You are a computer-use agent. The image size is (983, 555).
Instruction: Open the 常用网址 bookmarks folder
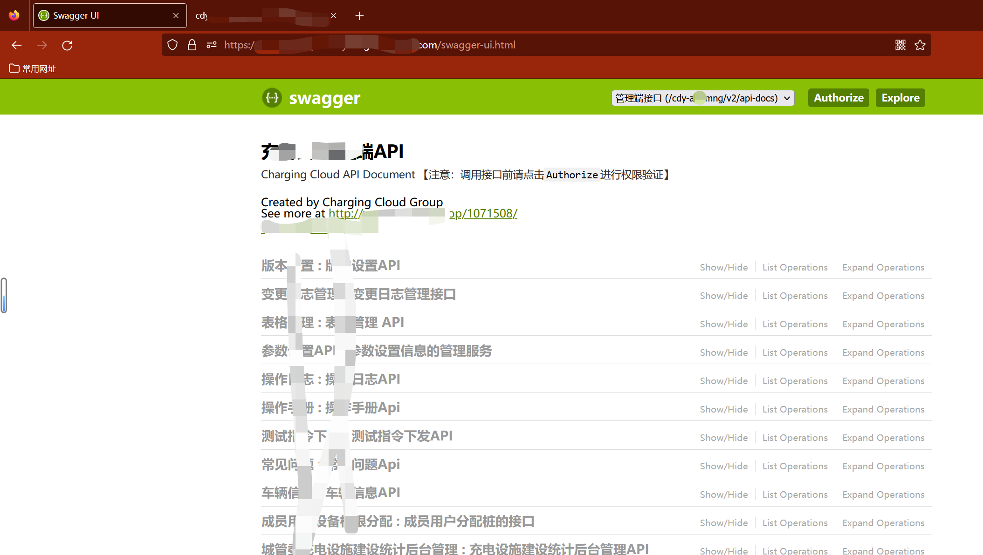point(33,69)
